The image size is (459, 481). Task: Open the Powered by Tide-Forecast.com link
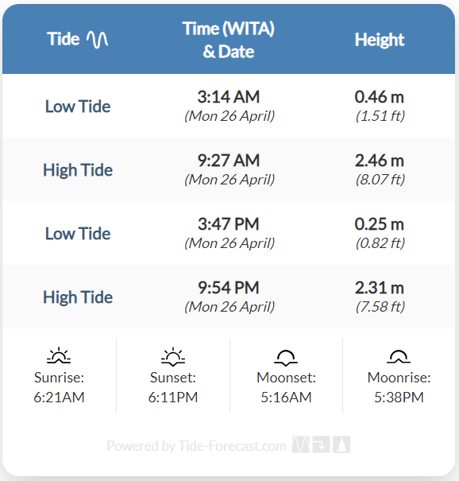pos(196,446)
